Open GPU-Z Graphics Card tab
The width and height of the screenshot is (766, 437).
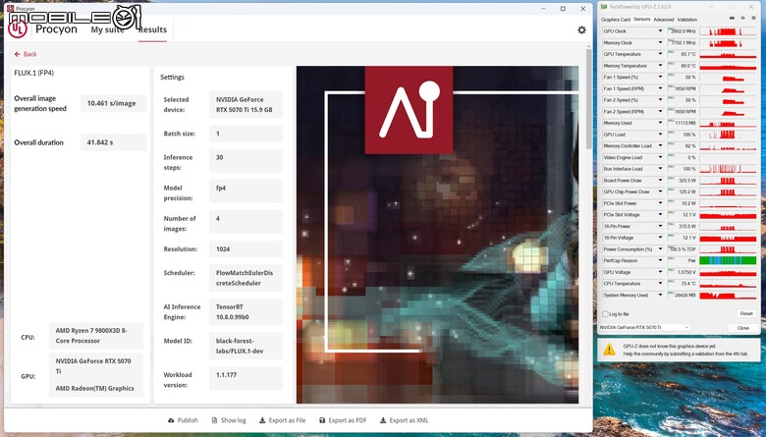(616, 20)
